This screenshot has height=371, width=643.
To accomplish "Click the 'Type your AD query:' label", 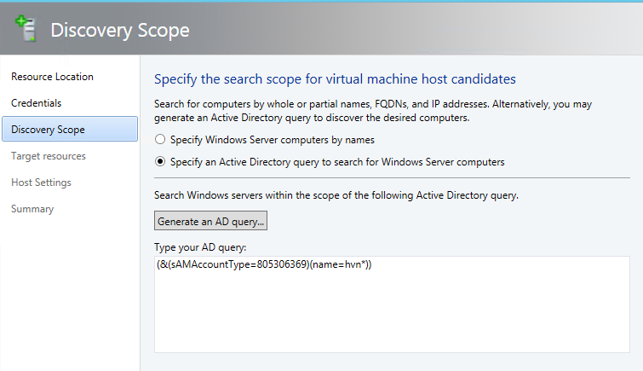I will [x=200, y=247].
